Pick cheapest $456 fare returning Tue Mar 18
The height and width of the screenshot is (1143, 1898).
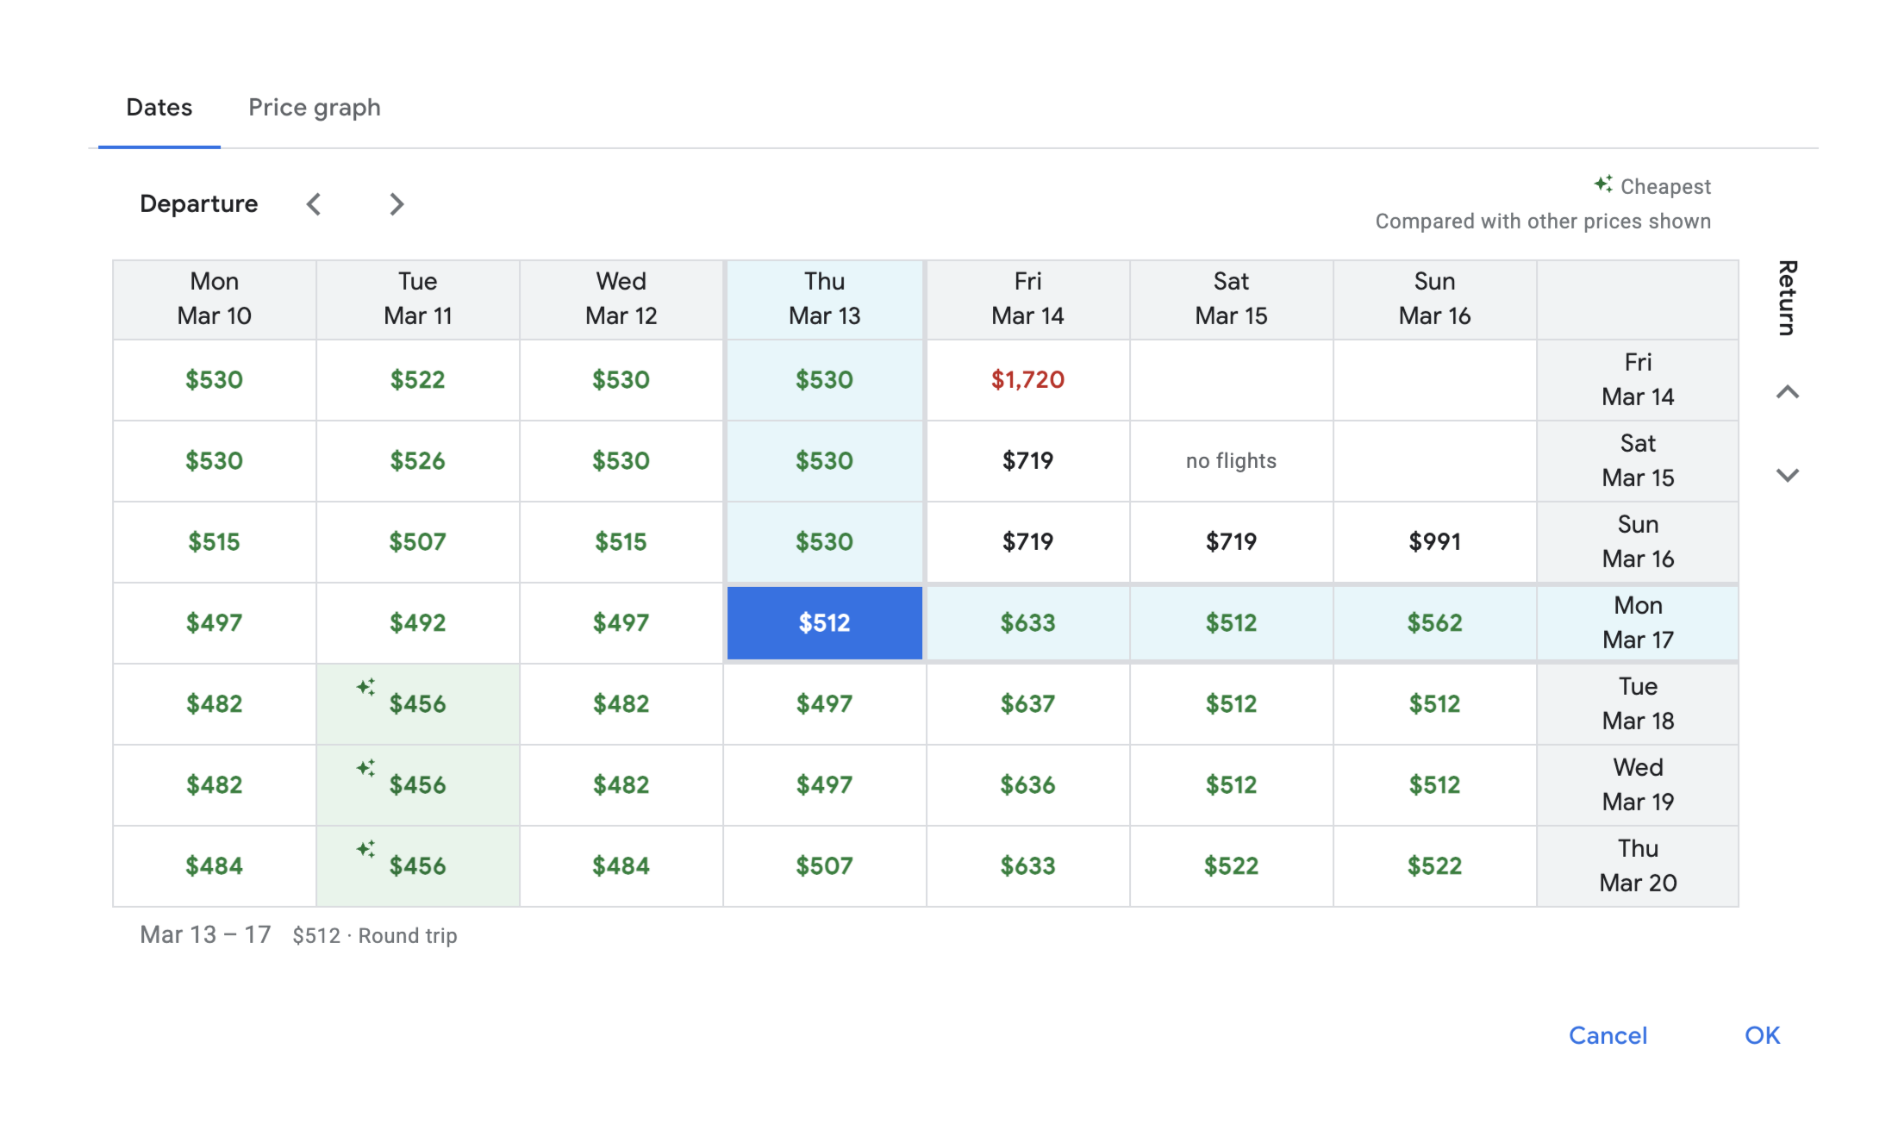418,704
